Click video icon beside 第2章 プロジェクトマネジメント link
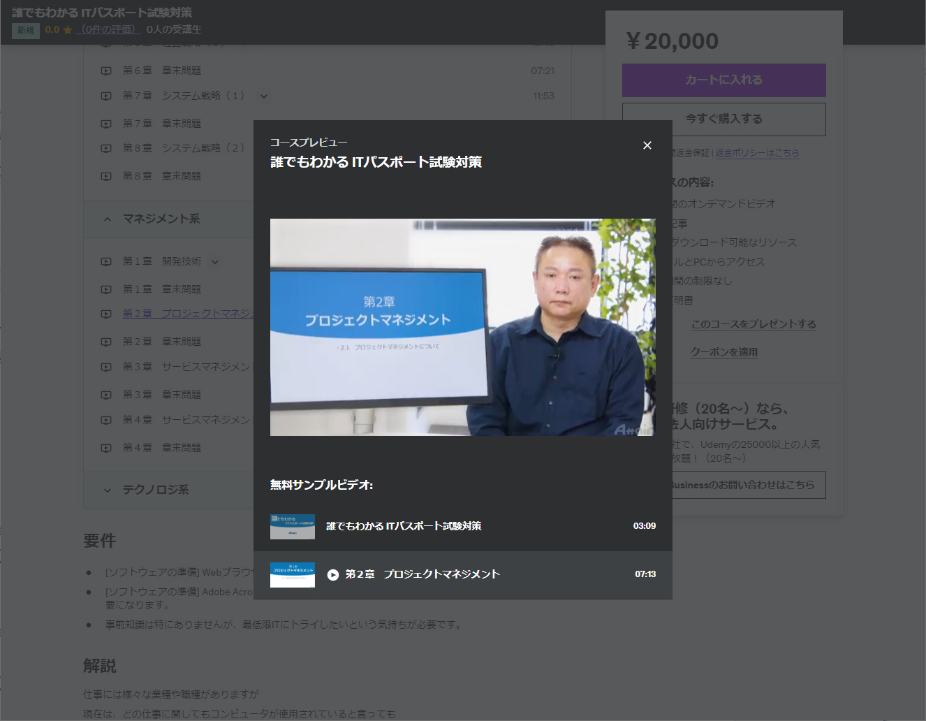This screenshot has height=721, width=926. click(x=106, y=314)
